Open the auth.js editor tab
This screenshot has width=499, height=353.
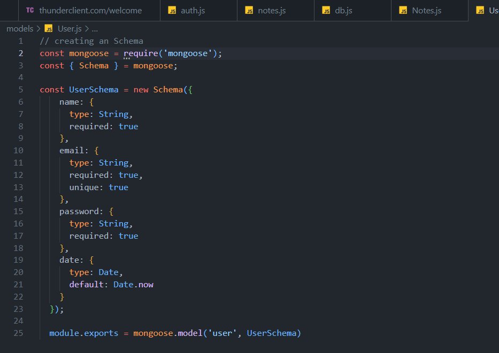point(198,11)
